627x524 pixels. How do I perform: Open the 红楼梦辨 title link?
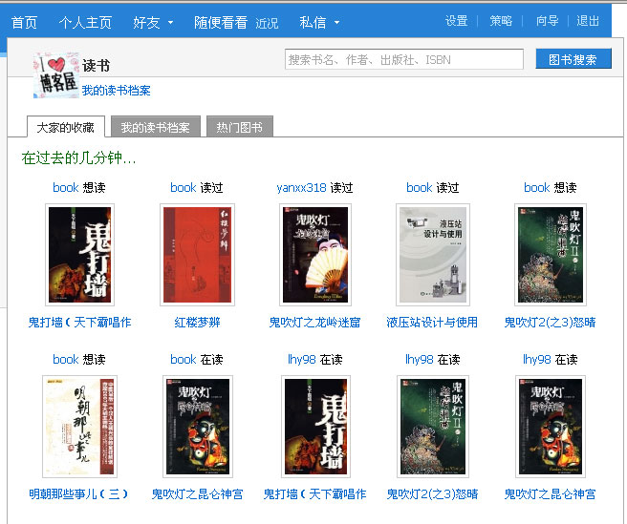coord(197,322)
